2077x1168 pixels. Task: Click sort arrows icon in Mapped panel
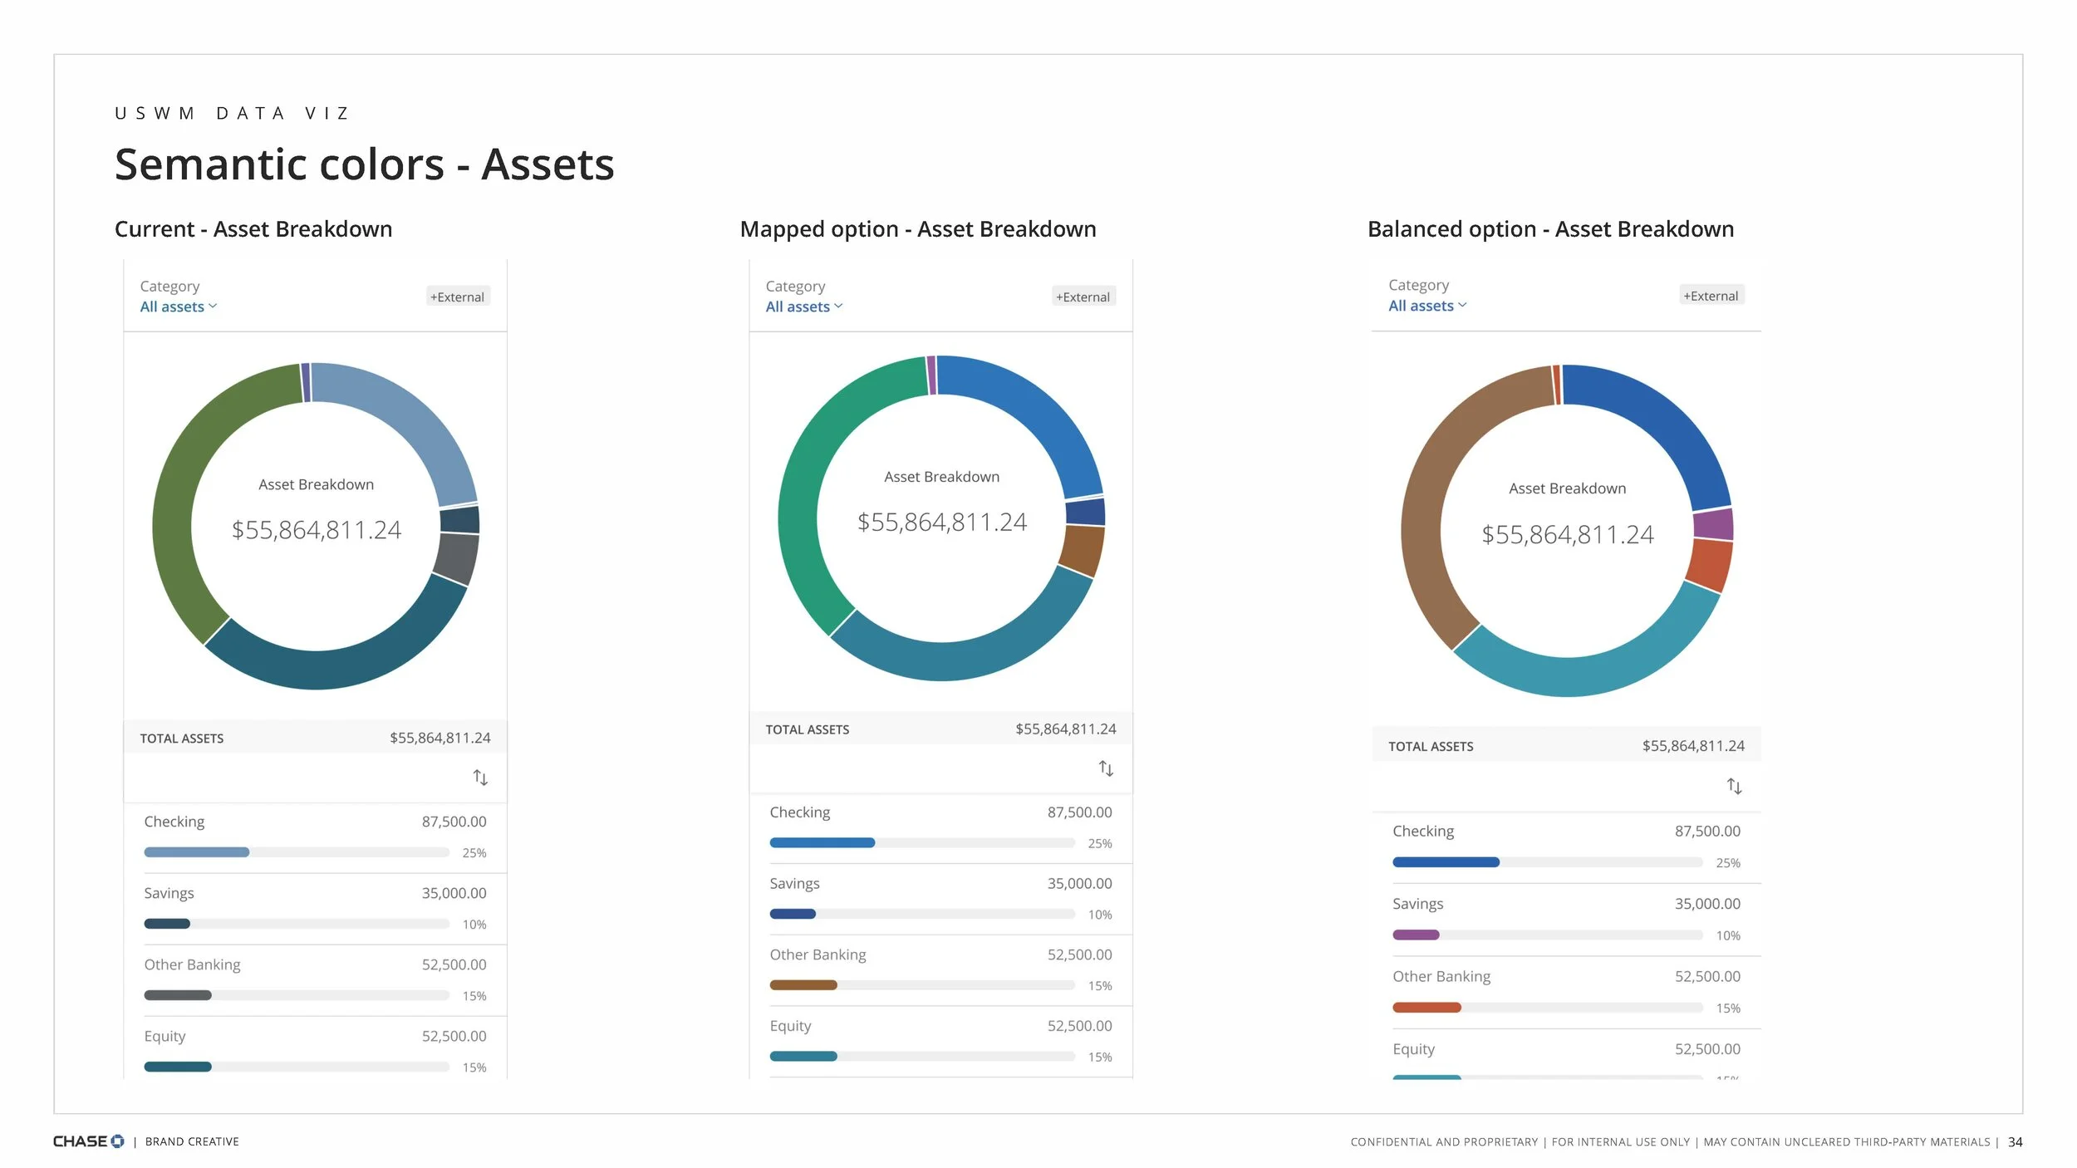point(1106,768)
